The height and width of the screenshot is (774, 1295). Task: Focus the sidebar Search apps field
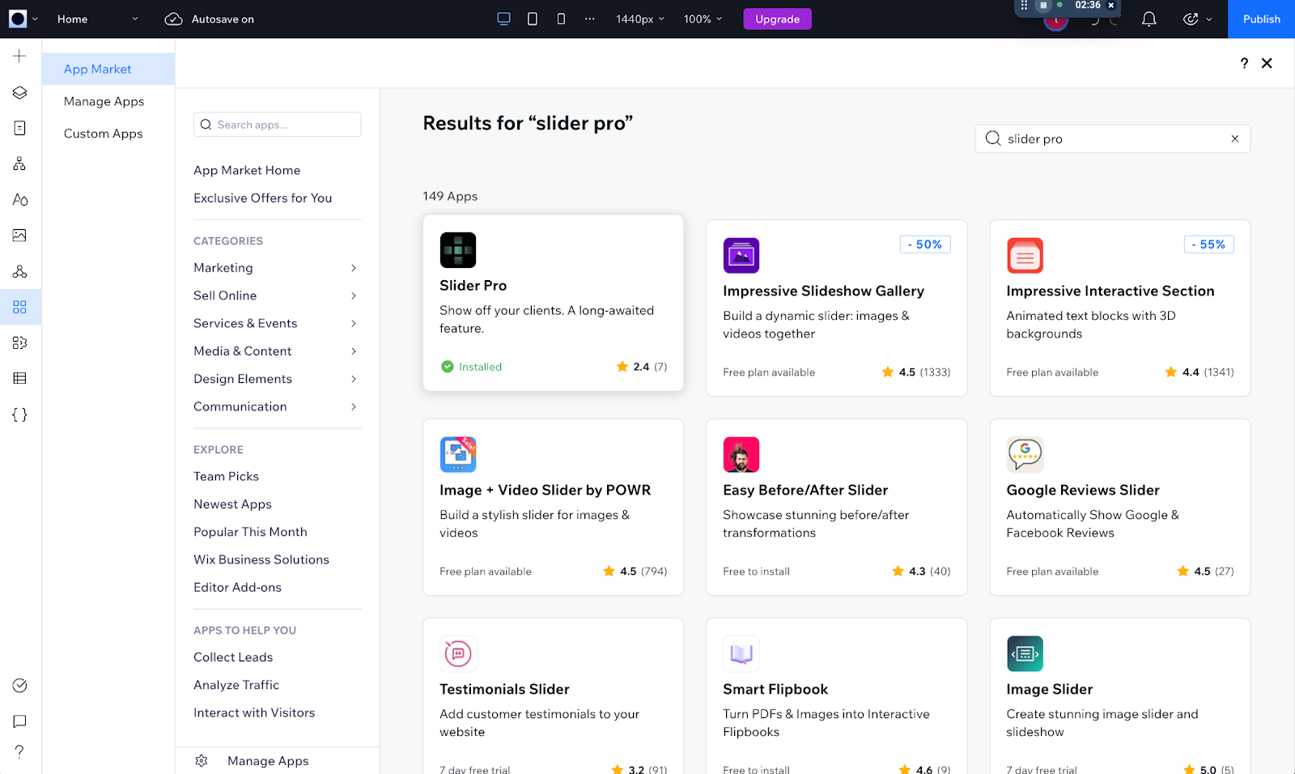[277, 125]
